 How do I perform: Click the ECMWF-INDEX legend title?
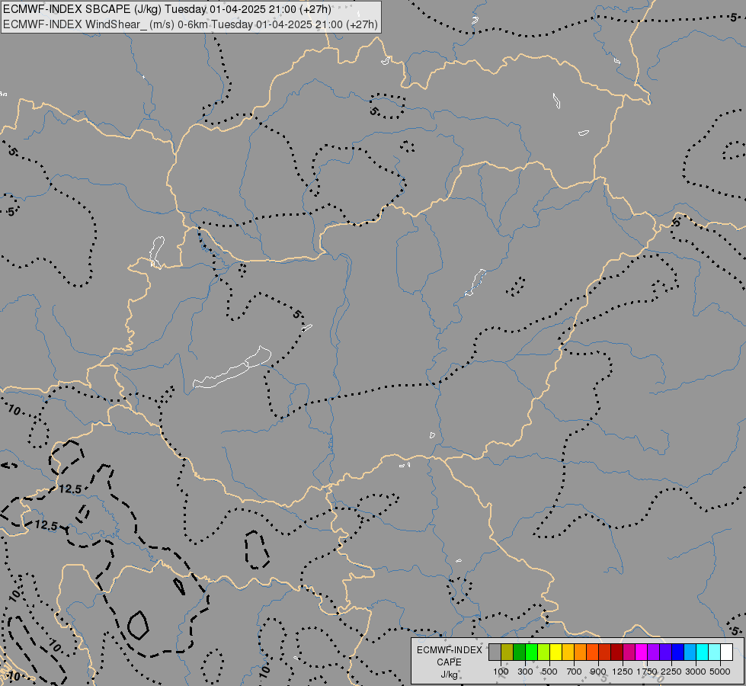coord(449,650)
